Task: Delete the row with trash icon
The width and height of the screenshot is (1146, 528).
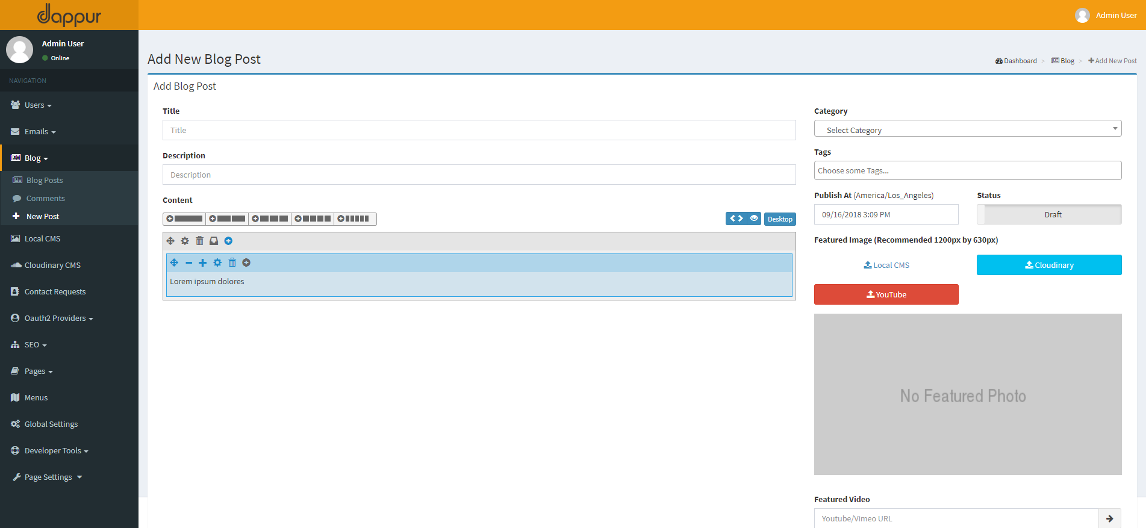Action: 199,241
